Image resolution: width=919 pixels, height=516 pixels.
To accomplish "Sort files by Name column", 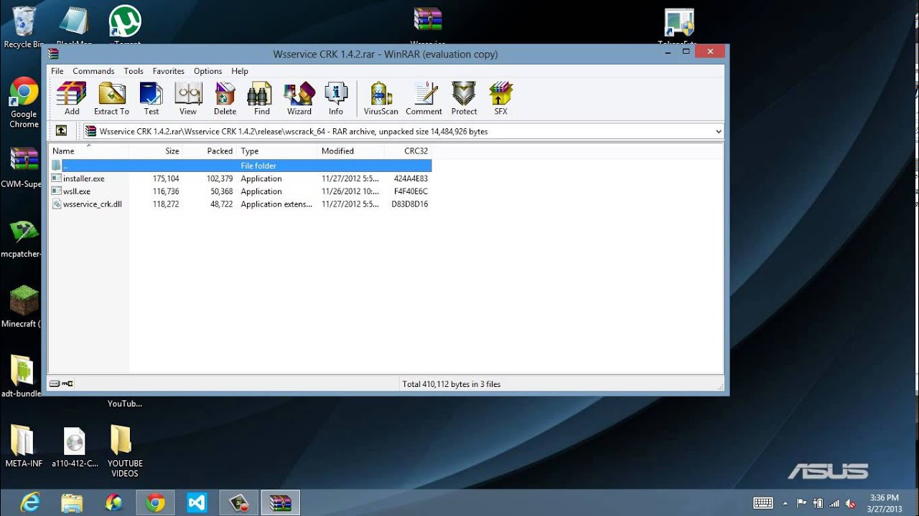I will 63,151.
